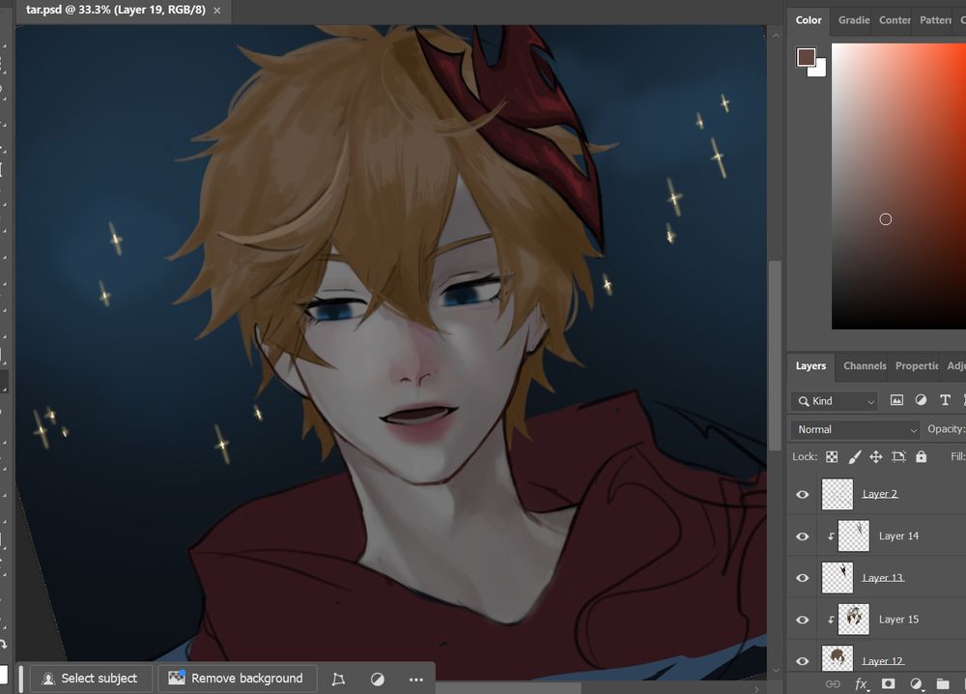
Task: Create new adjustment layer icon
Action: (x=916, y=683)
